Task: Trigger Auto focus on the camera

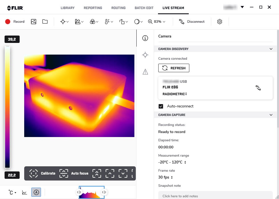Action: [x=64, y=173]
